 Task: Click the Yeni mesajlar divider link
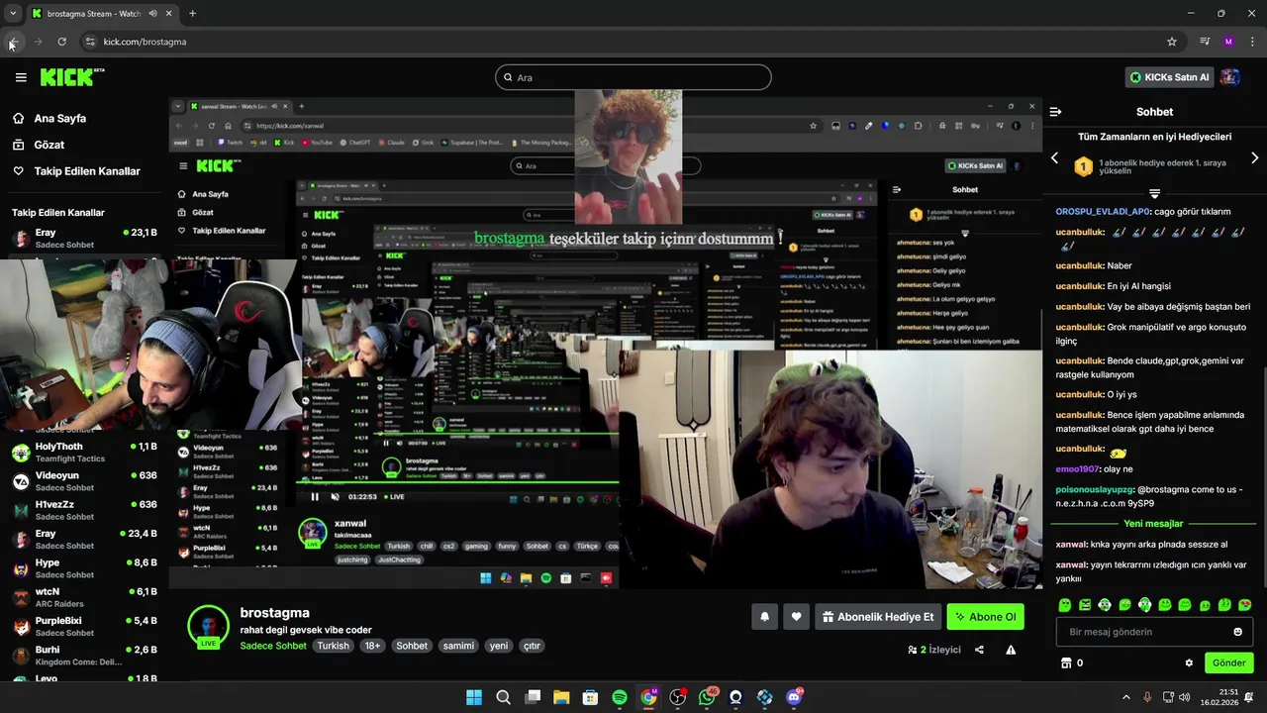point(1154,524)
